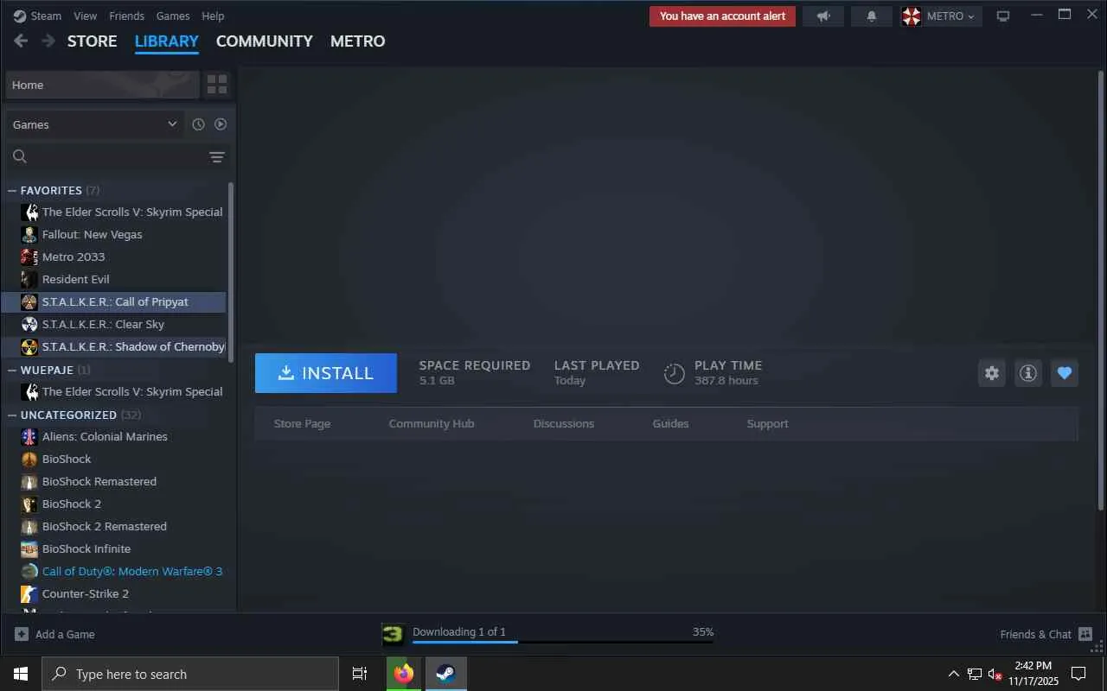The width and height of the screenshot is (1107, 691).
Task: Click the Windows taskbar search box
Action: point(190,674)
